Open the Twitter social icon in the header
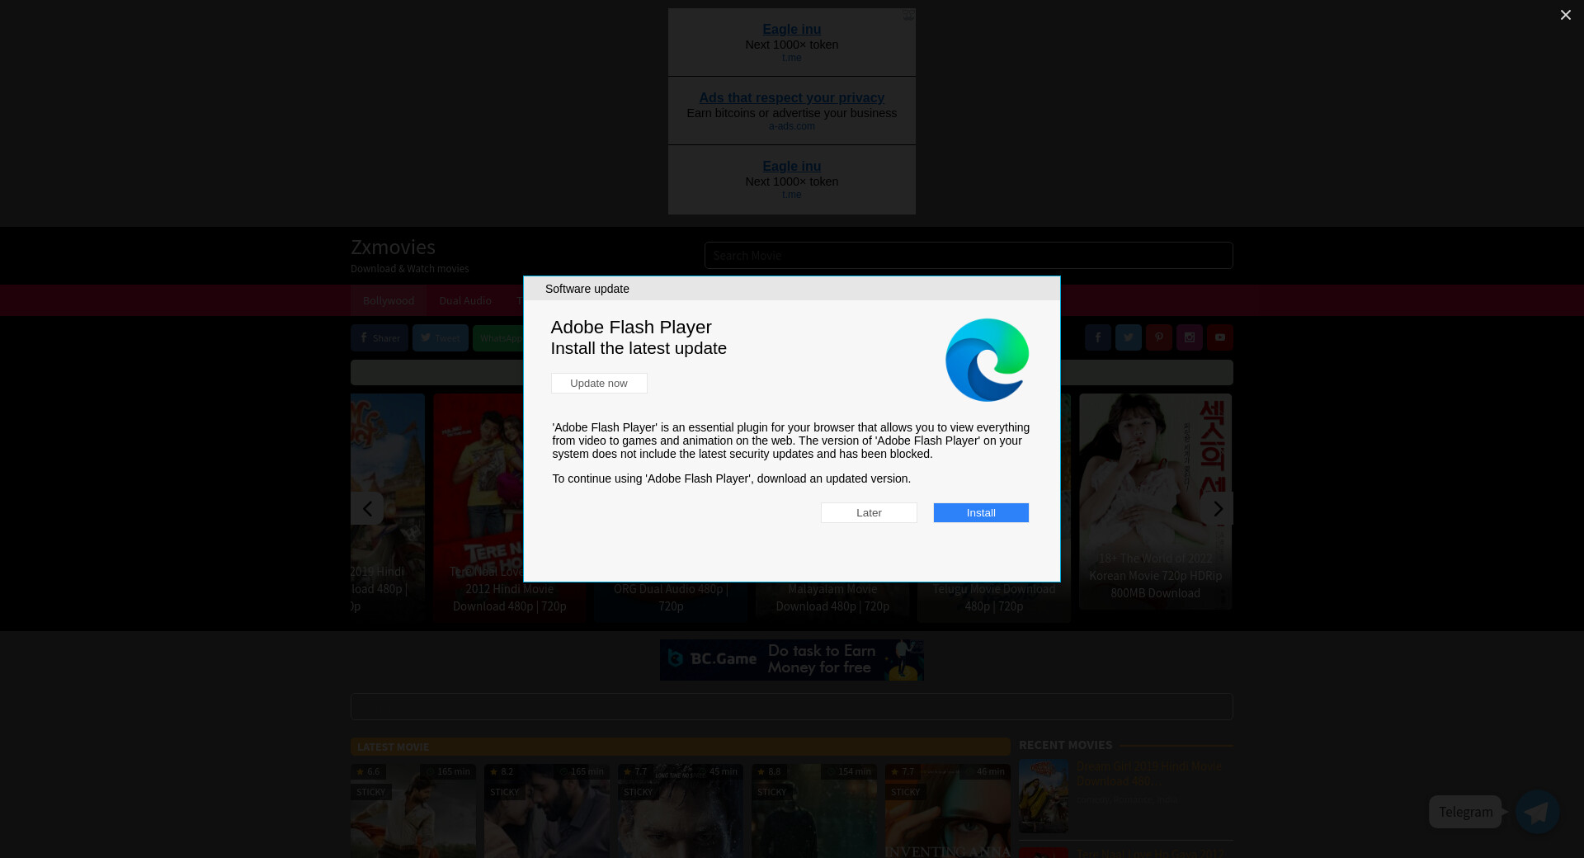1584x858 pixels. click(x=1129, y=337)
